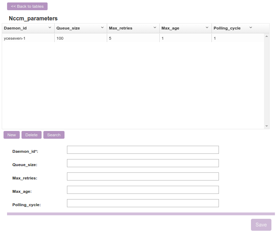Screen dimensions: 276x236
Task: Focus the Queue_size input field
Action: click(143, 163)
